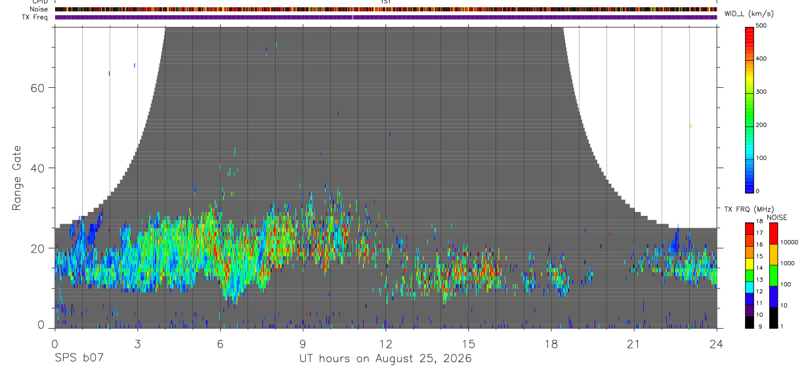
Task: Click the TX FRQ (MHz) color scale
Action: click(749, 276)
